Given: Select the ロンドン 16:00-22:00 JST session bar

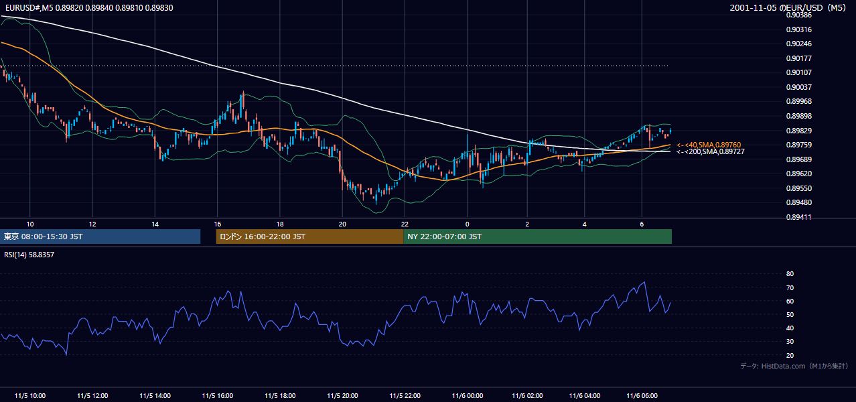Looking at the screenshot, I should pyautogui.click(x=309, y=237).
